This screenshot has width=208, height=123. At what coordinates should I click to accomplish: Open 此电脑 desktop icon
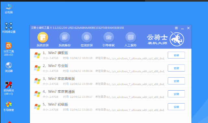point(9,9)
